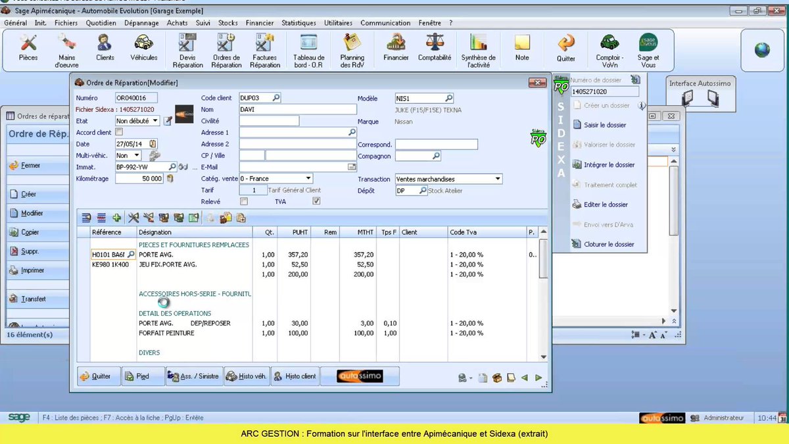
Task: Expand the Etat dropdown
Action: tap(155, 121)
